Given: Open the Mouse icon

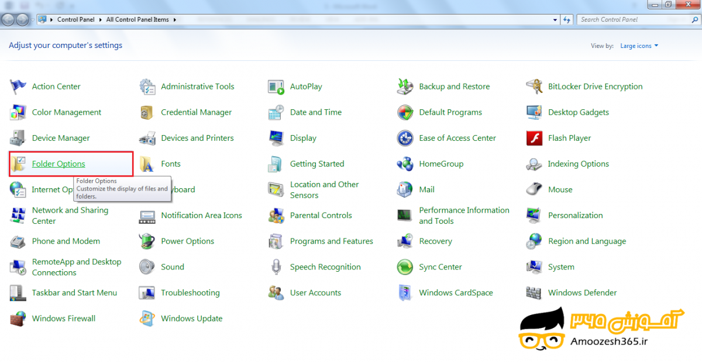Looking at the screenshot, I should (x=534, y=190).
